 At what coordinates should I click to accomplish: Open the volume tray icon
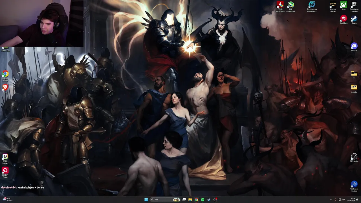(x=343, y=200)
